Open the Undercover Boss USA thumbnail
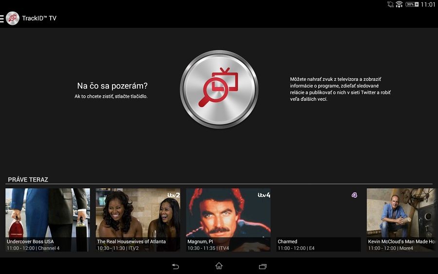The image size is (438, 274). point(48,220)
